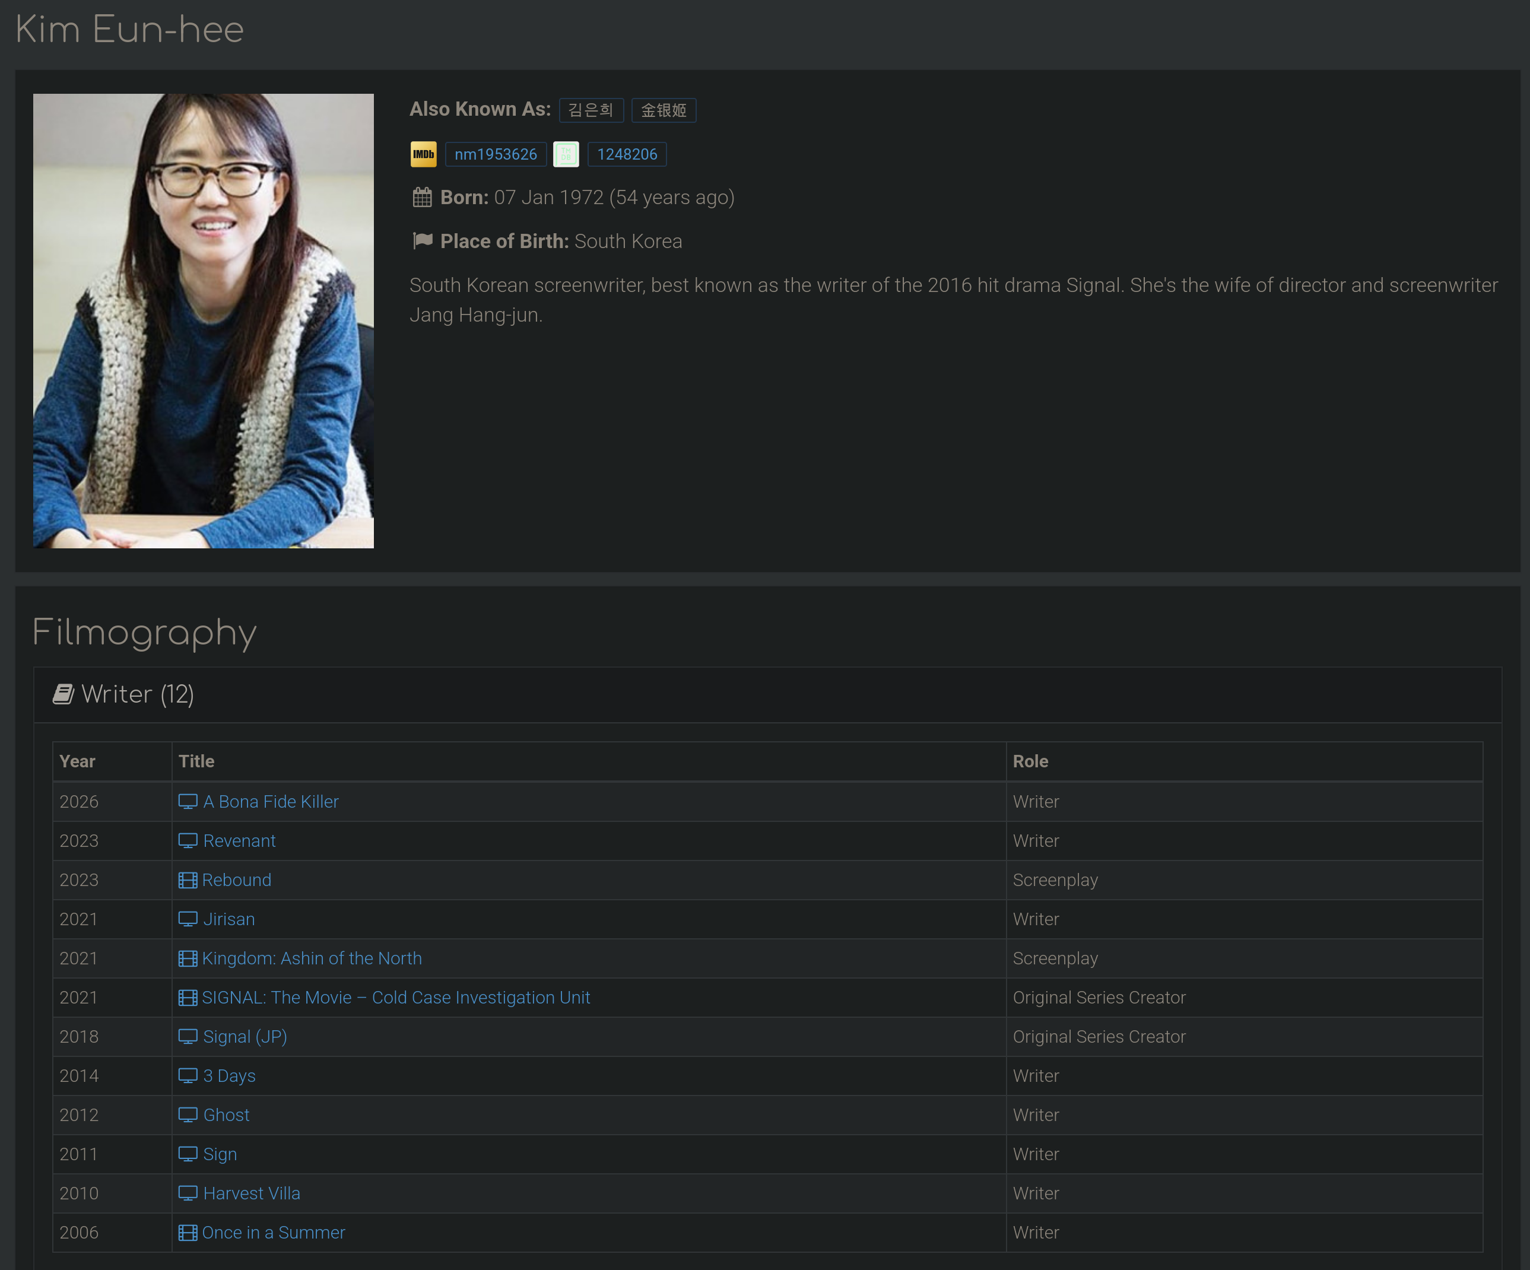This screenshot has height=1270, width=1530.
Task: Click Original Series Creator in the Signal (JP) row
Action: 1099,1037
